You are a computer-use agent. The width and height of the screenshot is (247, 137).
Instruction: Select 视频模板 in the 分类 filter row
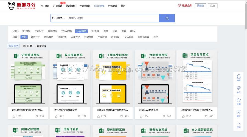[x=52, y=31]
